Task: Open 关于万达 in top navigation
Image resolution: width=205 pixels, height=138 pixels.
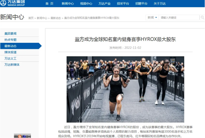Action: (160, 4)
